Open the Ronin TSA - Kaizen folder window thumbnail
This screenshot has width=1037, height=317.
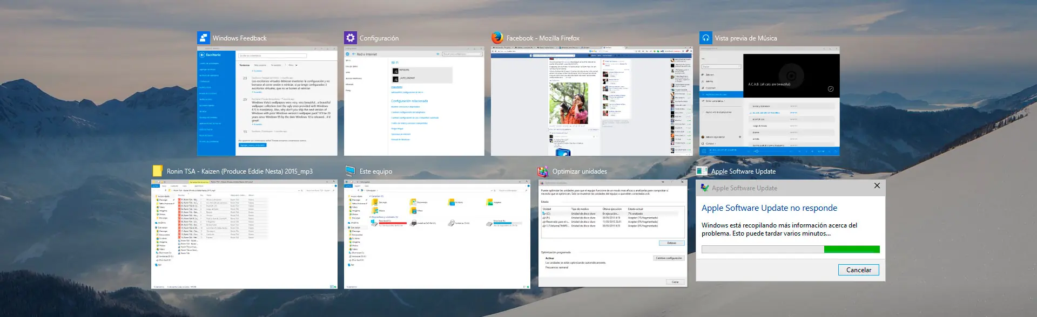coord(244,235)
